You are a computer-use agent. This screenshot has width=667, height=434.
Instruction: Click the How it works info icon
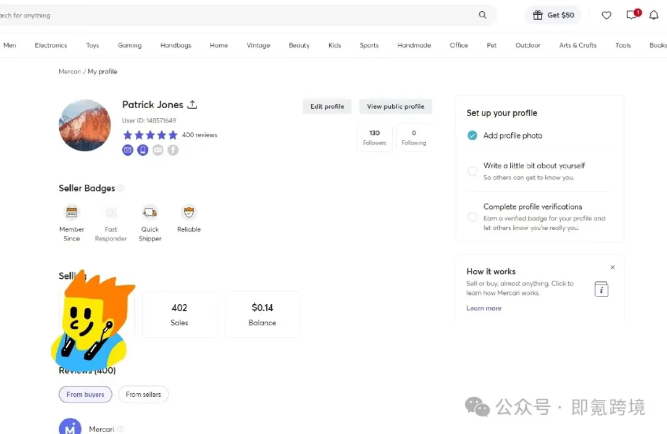pos(601,289)
